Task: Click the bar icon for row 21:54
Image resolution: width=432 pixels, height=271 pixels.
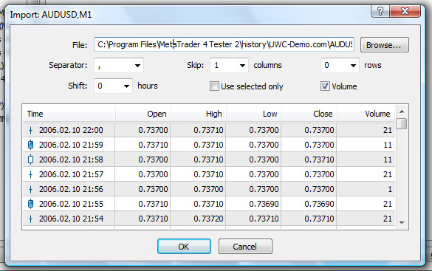Action: click(30, 219)
